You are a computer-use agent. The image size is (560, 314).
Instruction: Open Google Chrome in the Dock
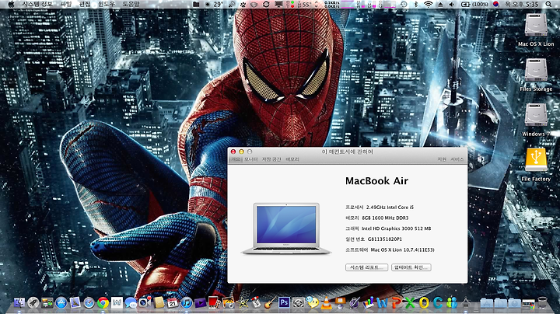pyautogui.click(x=103, y=303)
